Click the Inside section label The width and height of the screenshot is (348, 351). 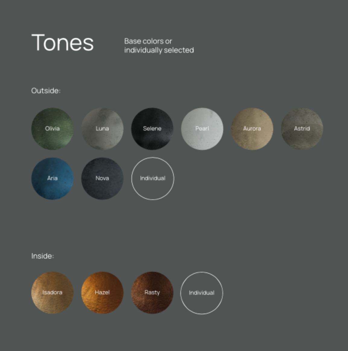pyautogui.click(x=43, y=256)
